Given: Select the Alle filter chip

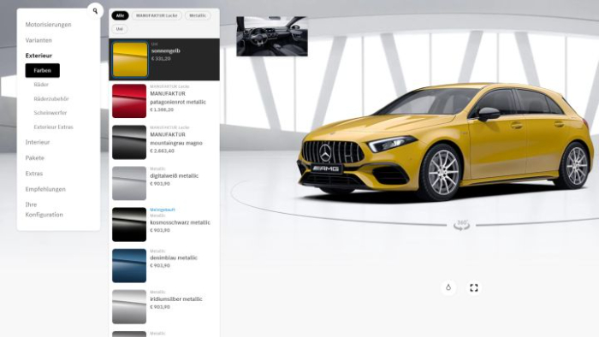Looking at the screenshot, I should pos(120,15).
